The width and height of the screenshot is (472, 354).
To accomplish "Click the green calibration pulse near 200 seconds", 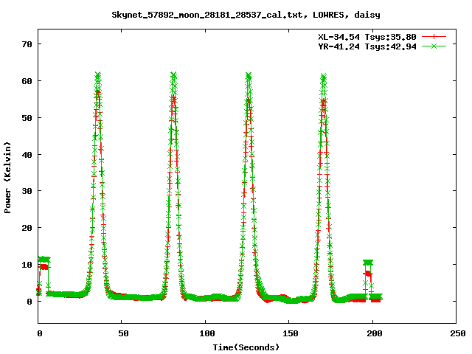I will (x=368, y=263).
